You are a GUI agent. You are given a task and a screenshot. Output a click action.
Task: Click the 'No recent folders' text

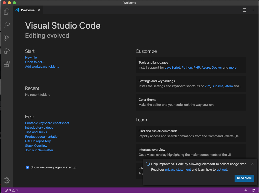(x=38, y=94)
